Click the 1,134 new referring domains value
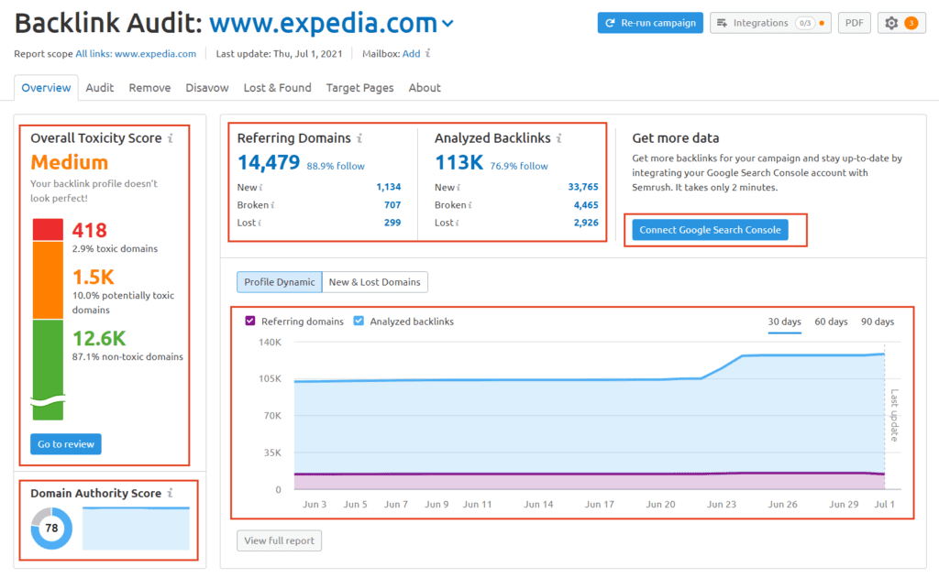This screenshot has width=939, height=578. (389, 187)
